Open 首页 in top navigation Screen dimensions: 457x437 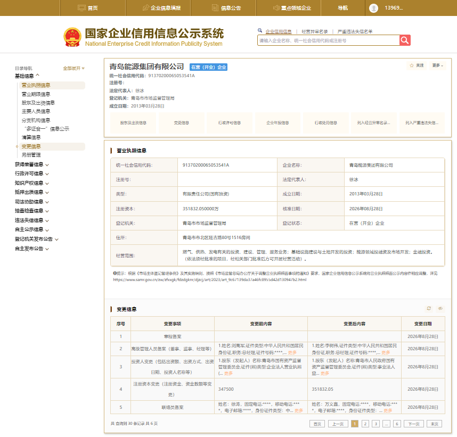click(x=88, y=8)
